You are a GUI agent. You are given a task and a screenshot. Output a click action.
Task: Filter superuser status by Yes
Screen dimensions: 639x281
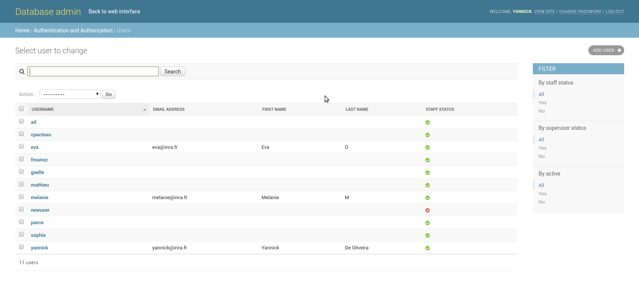click(x=542, y=148)
